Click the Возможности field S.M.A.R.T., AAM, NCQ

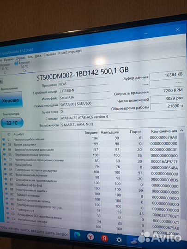point(123,124)
